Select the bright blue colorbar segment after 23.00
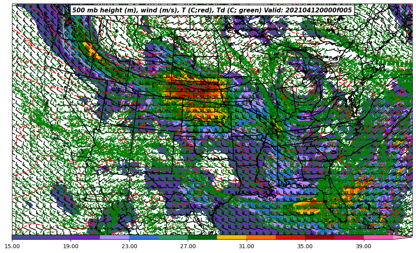The height and width of the screenshot is (253, 416). point(144,237)
